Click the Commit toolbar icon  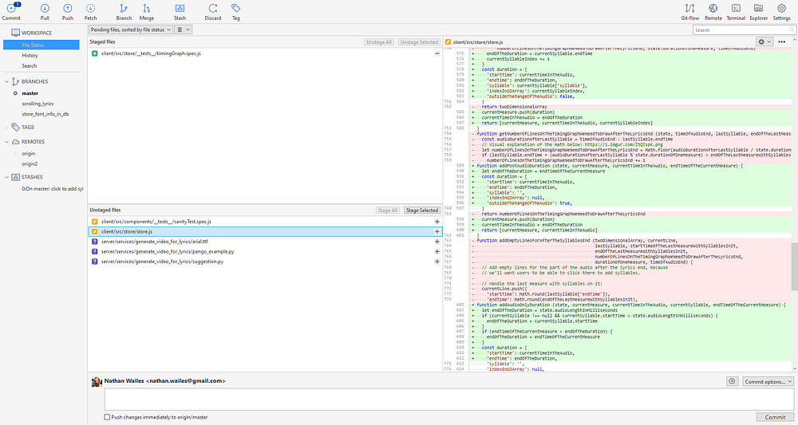[x=11, y=10]
